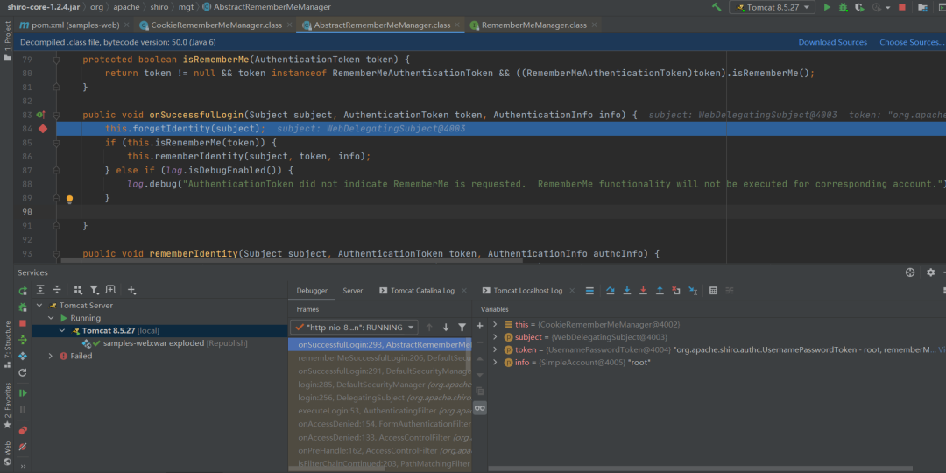Toggle the breakpoint on line 84
This screenshot has width=946, height=473.
[x=43, y=129]
